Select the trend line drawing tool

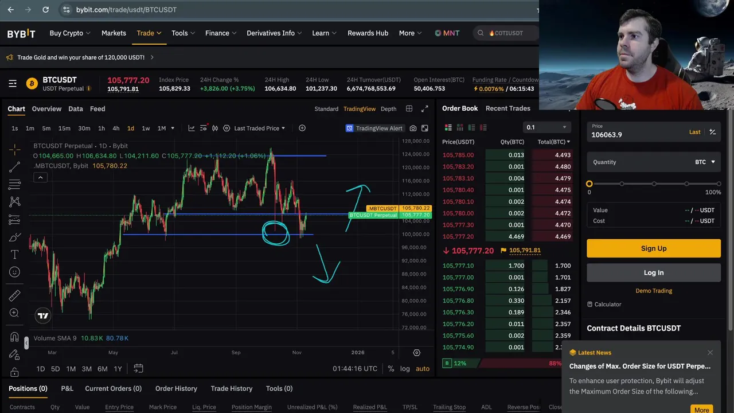pos(15,167)
